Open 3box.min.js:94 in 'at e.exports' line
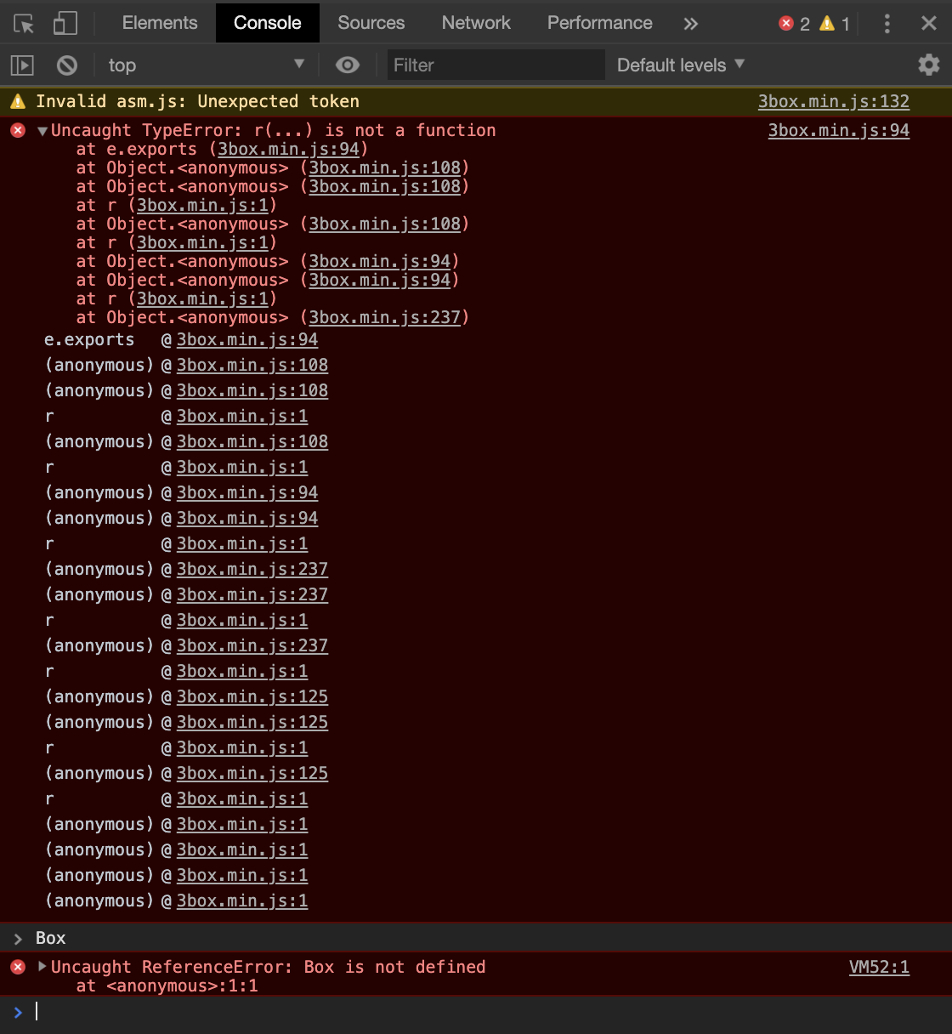This screenshot has width=952, height=1034. 288,149
